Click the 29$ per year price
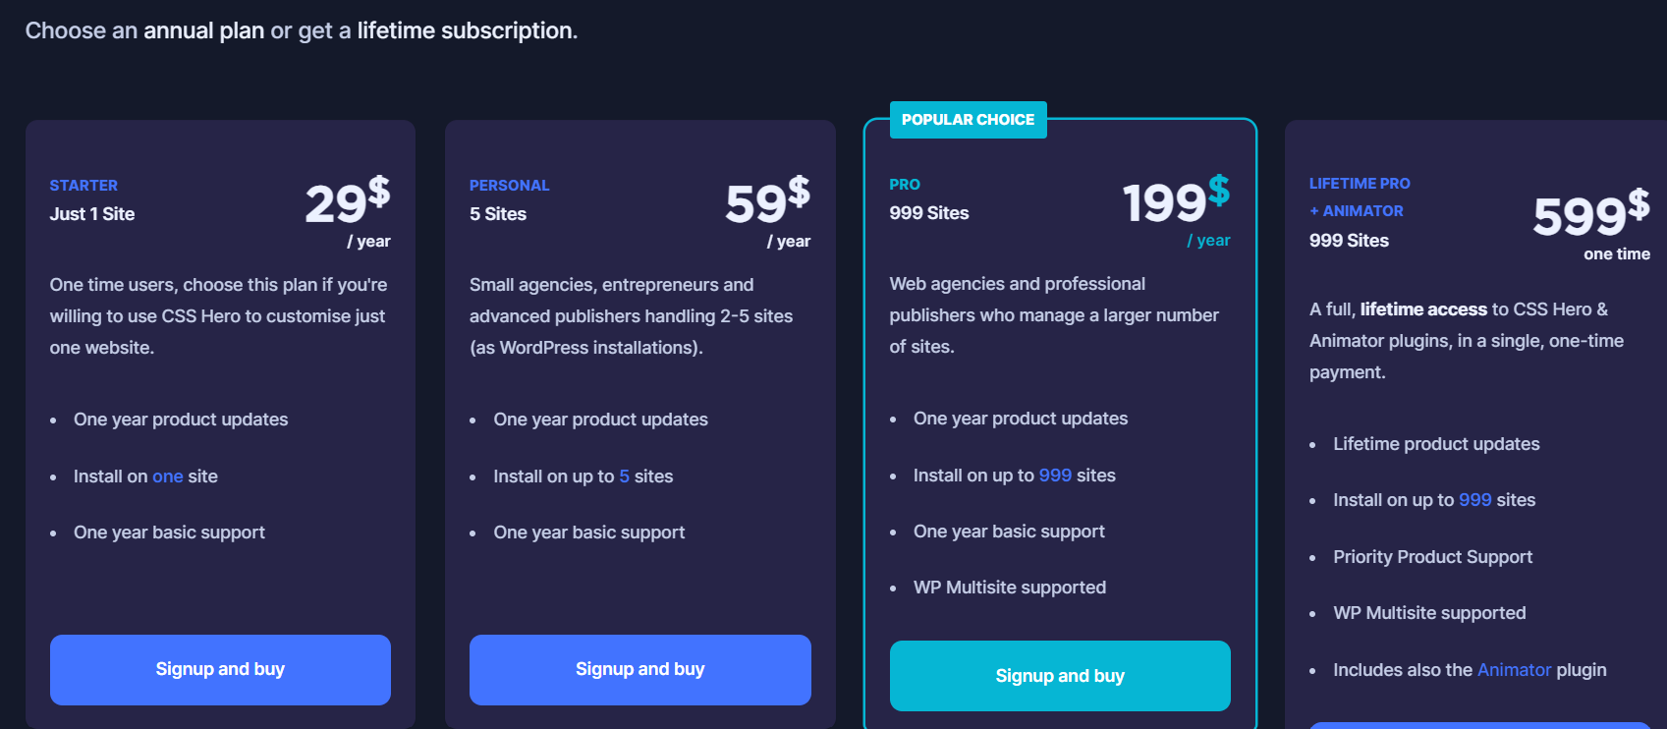This screenshot has width=1667, height=729. (x=346, y=202)
